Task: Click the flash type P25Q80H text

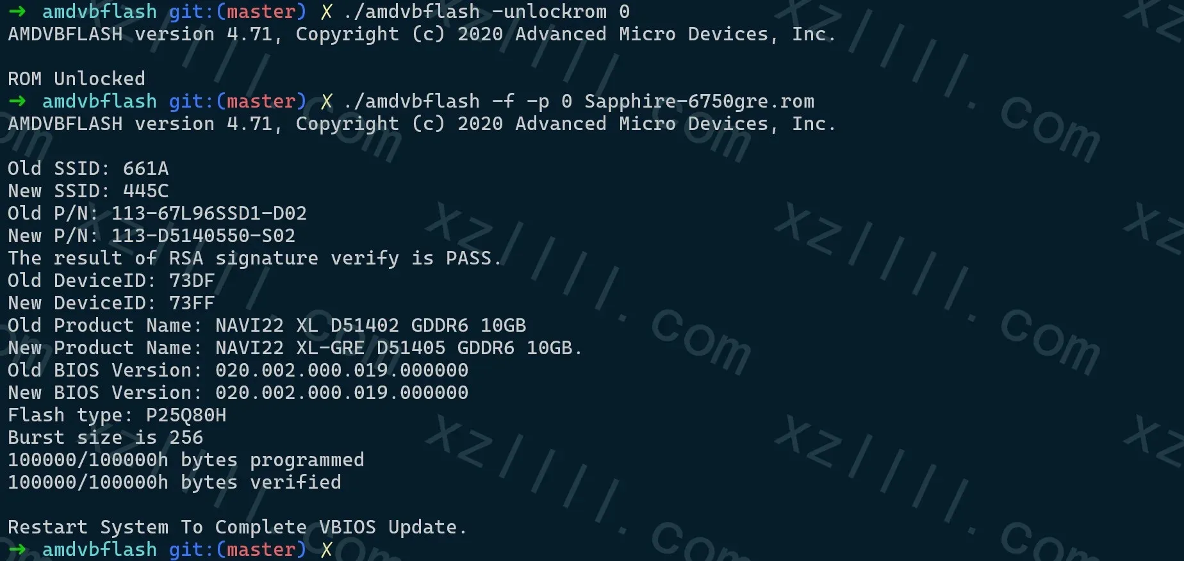Action: [x=186, y=415]
